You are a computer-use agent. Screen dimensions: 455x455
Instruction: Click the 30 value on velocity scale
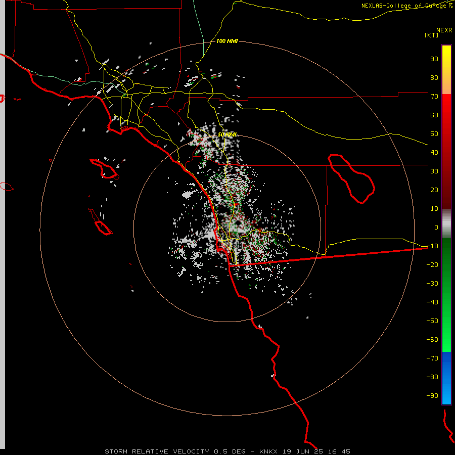pyautogui.click(x=434, y=171)
